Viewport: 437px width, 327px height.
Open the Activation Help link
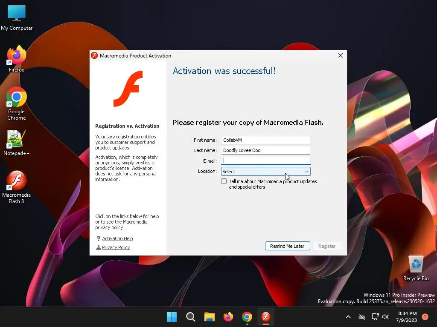(x=117, y=238)
